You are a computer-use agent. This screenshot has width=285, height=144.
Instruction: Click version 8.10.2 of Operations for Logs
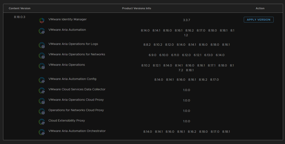158,44
